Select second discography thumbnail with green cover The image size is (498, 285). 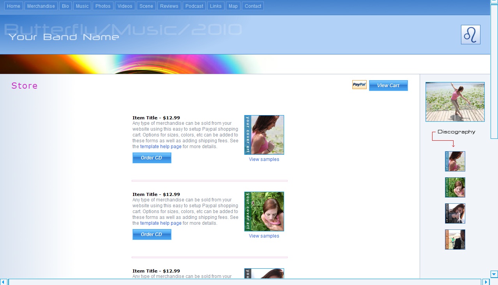coord(455,187)
